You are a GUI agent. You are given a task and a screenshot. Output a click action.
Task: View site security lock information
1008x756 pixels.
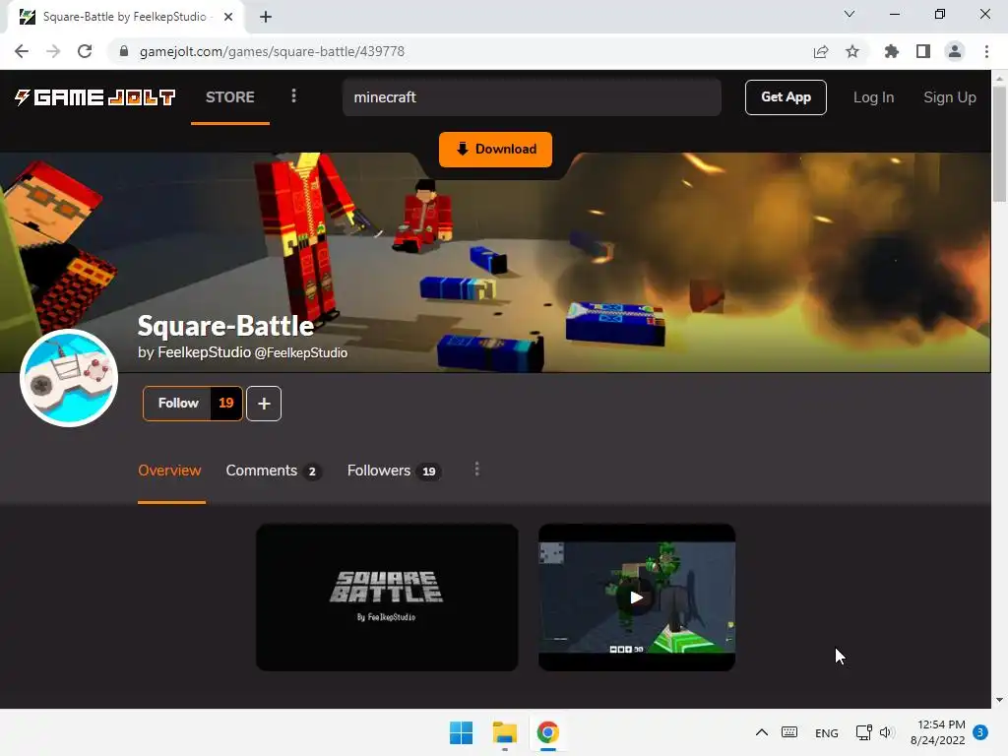point(124,51)
